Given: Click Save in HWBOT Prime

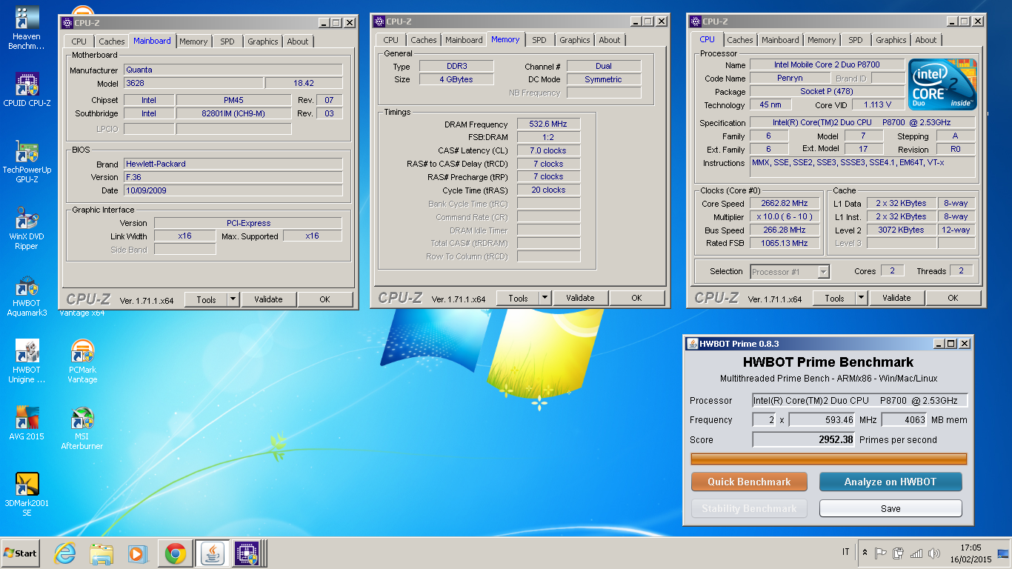Looking at the screenshot, I should point(891,508).
